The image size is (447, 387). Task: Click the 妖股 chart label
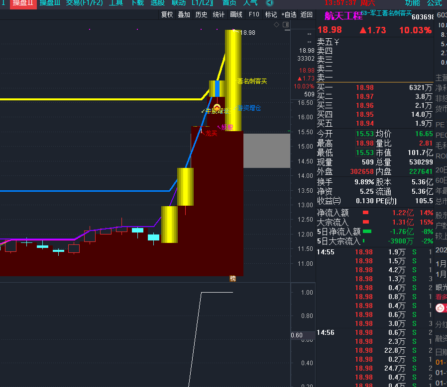point(227,127)
